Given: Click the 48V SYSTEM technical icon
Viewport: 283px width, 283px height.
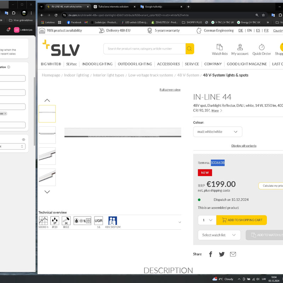Looking at the screenshot, I should (112, 221).
